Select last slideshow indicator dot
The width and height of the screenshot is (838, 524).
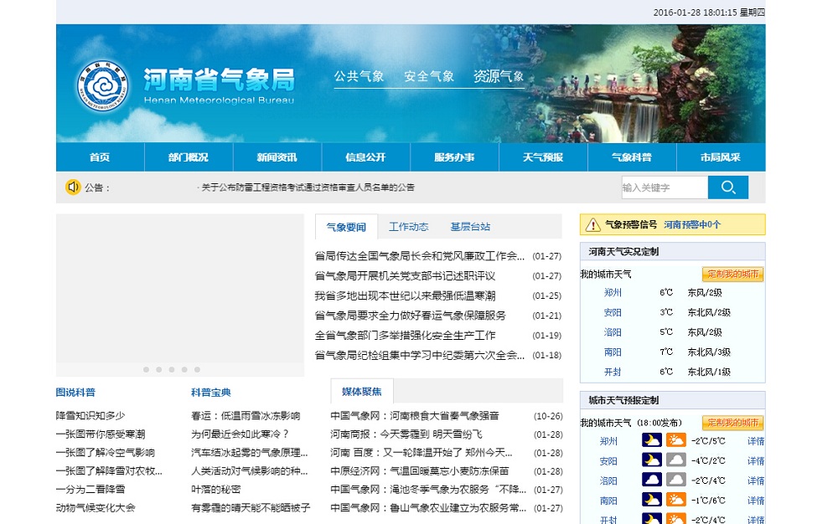[197, 369]
